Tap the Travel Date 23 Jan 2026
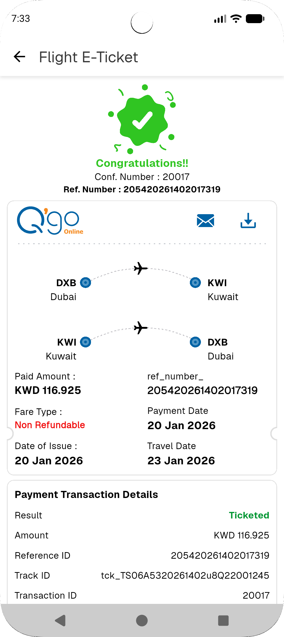This screenshot has height=637, width=284. [x=181, y=461]
